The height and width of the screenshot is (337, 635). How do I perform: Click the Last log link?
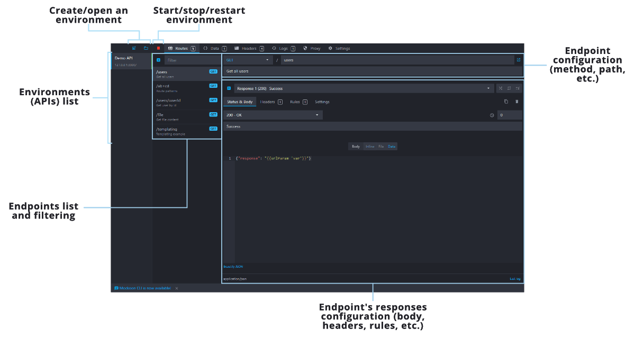click(x=515, y=278)
